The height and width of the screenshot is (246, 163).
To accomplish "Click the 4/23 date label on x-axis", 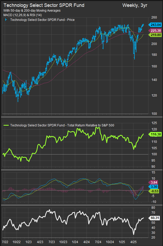I will (x=40, y=242).
